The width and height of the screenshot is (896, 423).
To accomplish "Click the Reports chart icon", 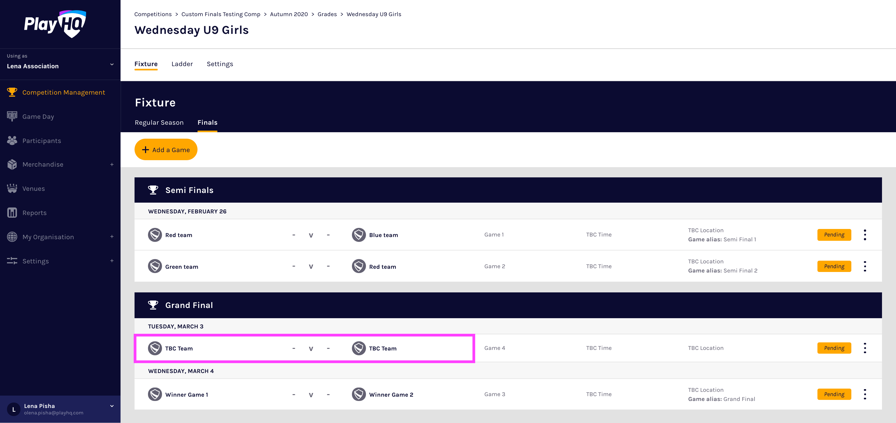I will pos(12,213).
